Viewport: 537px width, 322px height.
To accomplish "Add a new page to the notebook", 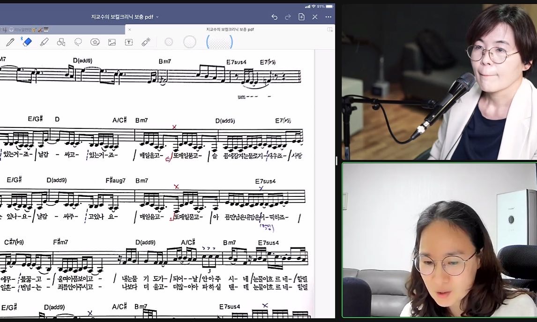I will click(x=301, y=17).
